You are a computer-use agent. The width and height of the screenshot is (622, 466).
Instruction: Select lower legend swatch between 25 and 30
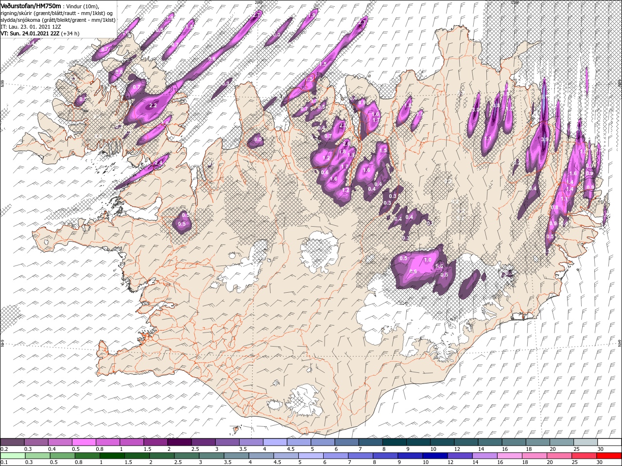[585, 455]
